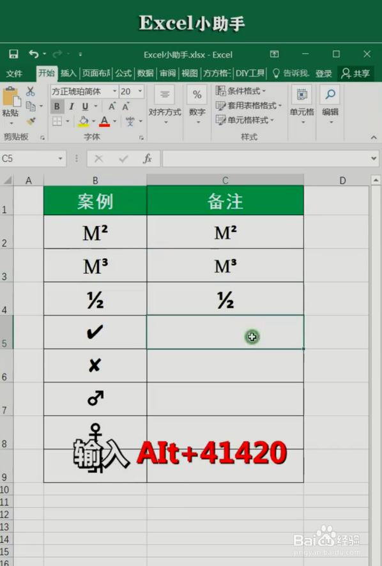Select the check mark cell B5
This screenshot has width=382, height=566.
(95, 332)
